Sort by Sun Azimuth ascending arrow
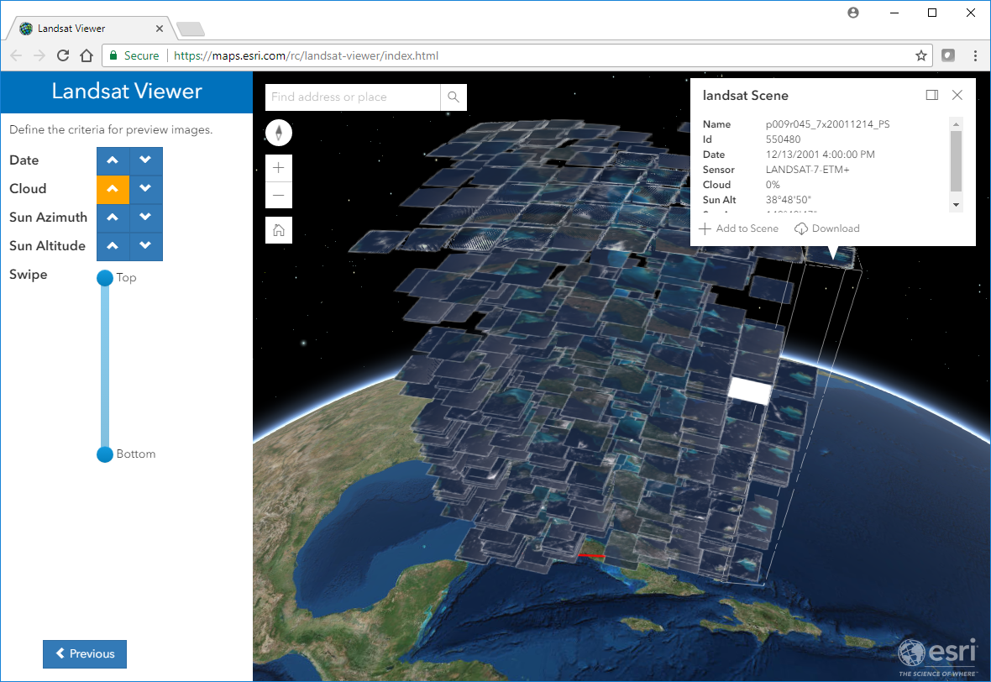Viewport: 991px width, 682px height. point(113,218)
